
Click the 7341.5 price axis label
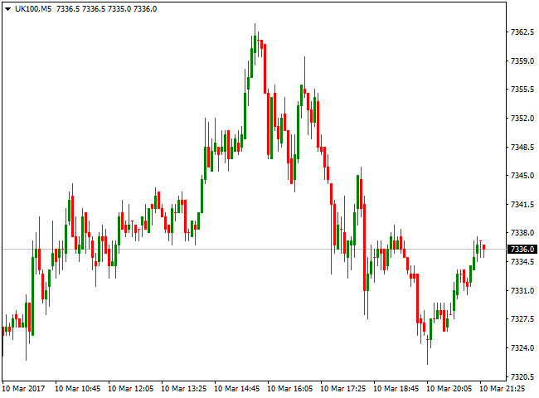click(522, 205)
